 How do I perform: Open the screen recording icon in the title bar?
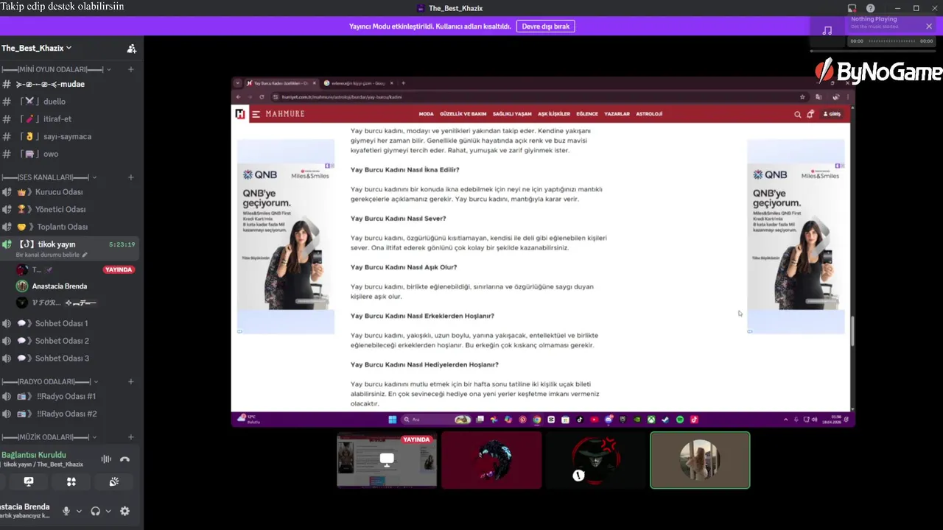pos(852,8)
